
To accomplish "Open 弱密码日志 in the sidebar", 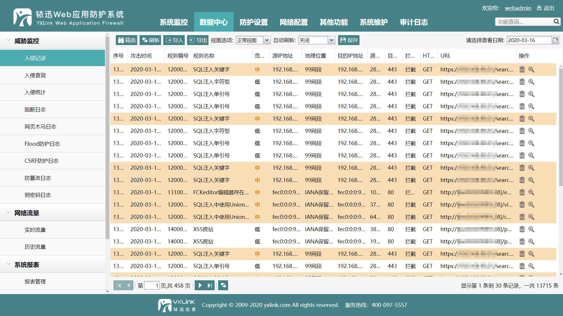I will pos(52,195).
